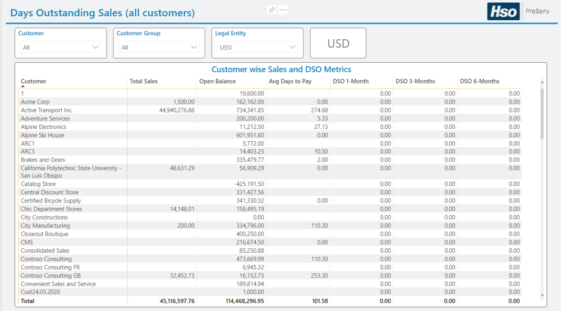561x311 pixels.
Task: Click the DSO 1-Month column header
Action: tap(351, 81)
